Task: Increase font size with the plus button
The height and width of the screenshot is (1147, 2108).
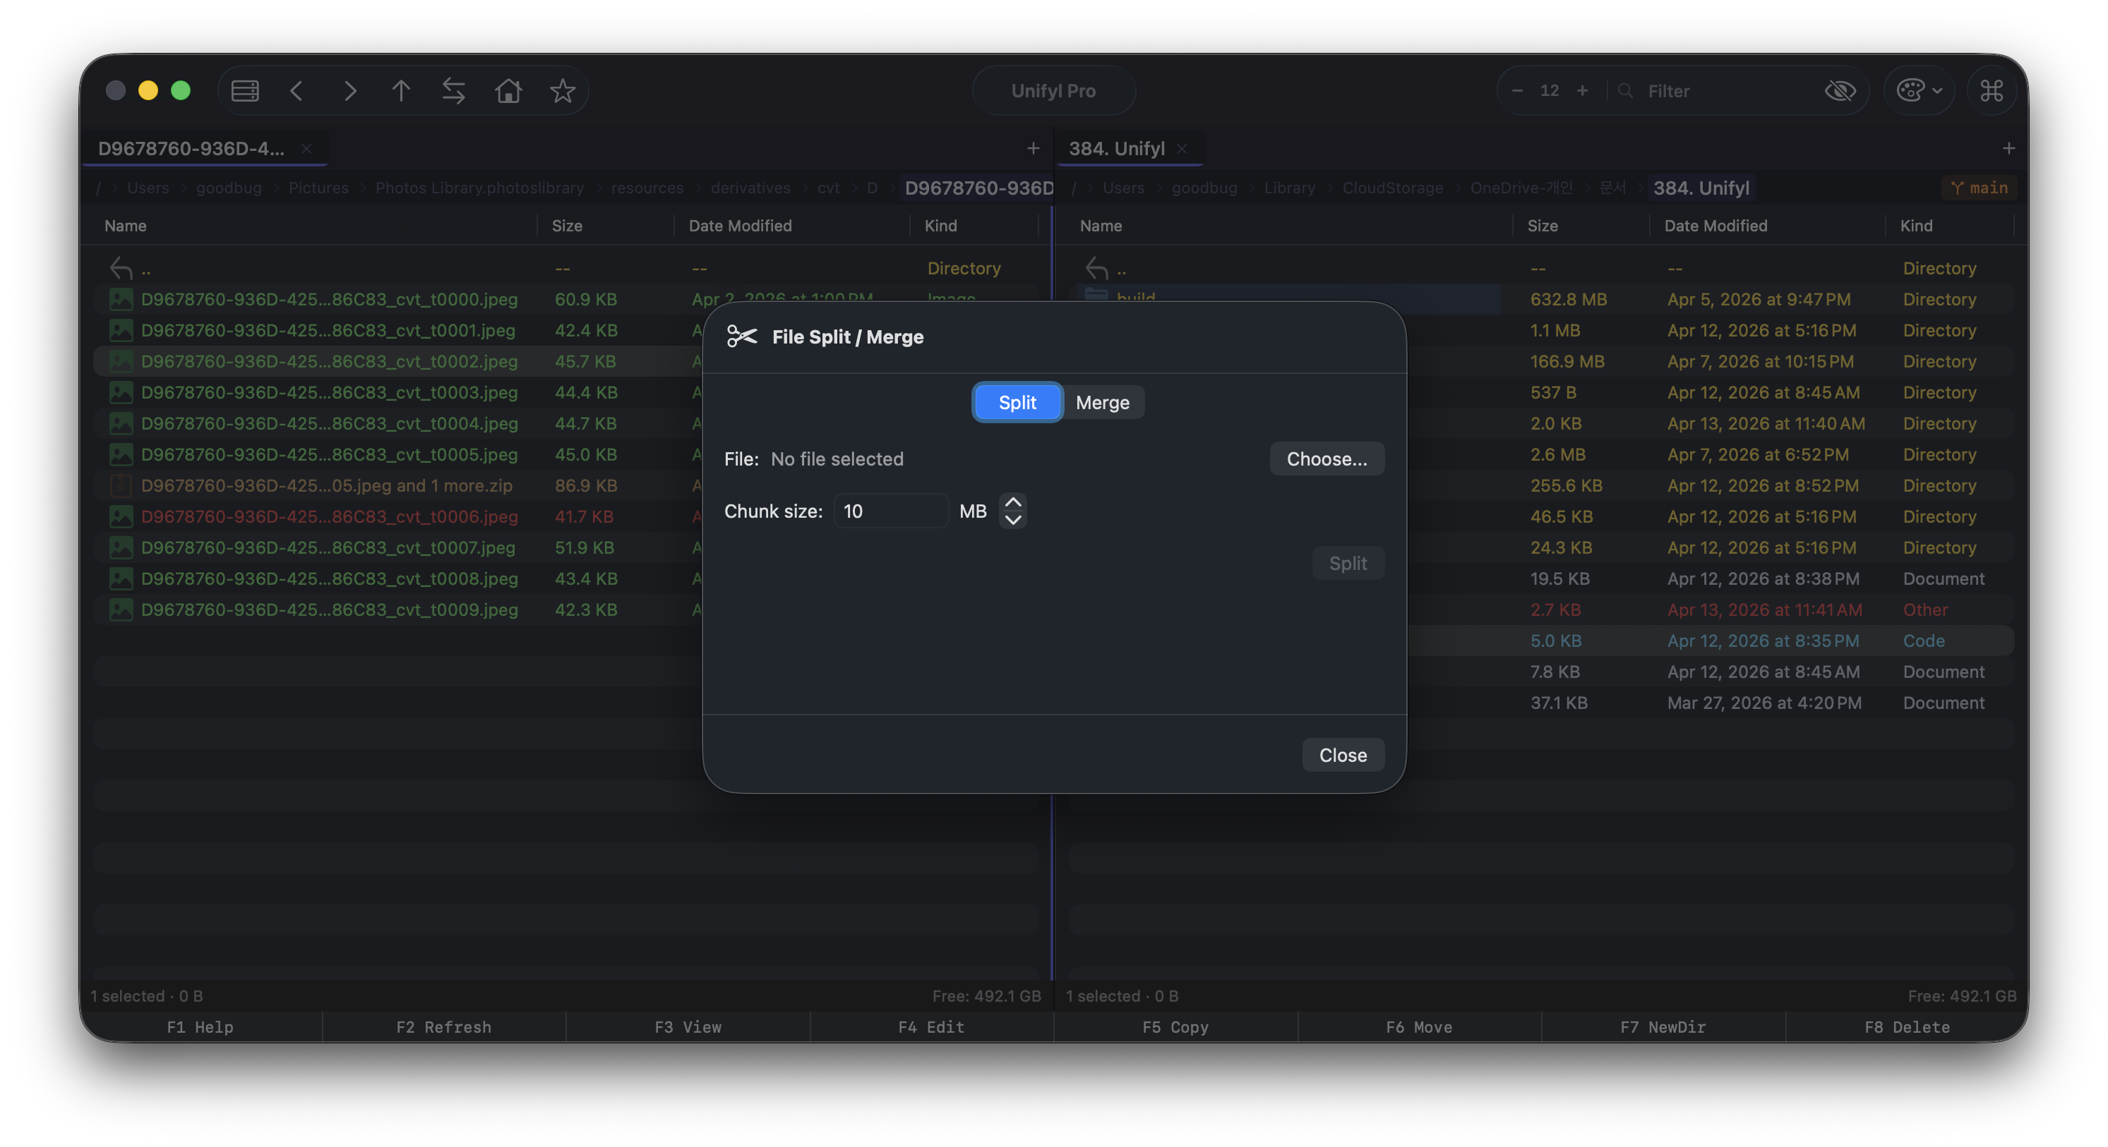Action: click(1582, 91)
